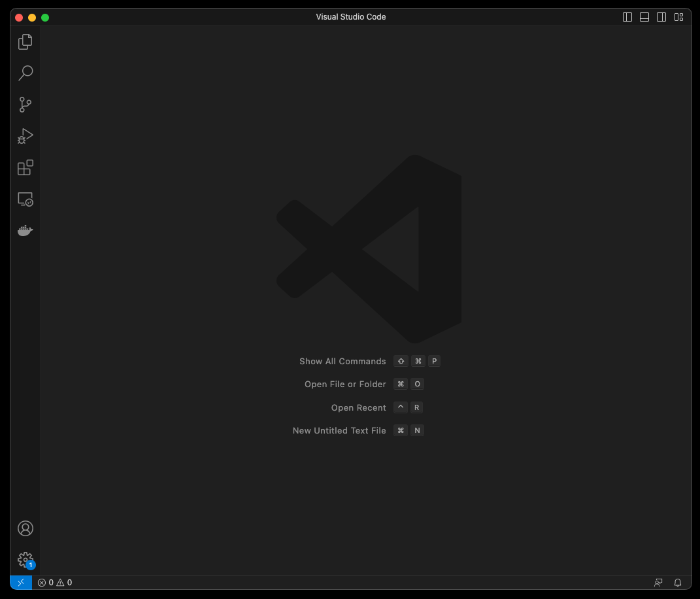The height and width of the screenshot is (599, 700).
Task: Click the N key hint badge
Action: point(417,430)
